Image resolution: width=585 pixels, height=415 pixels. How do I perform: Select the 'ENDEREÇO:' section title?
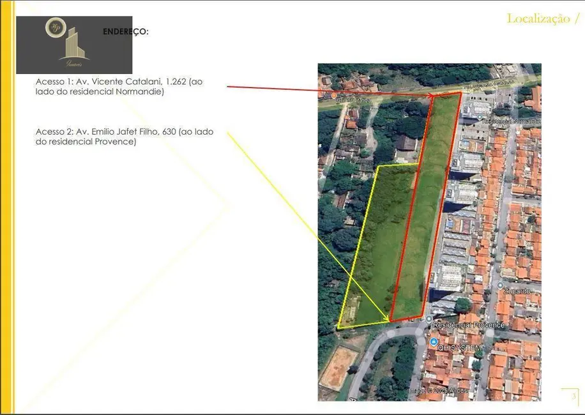126,30
